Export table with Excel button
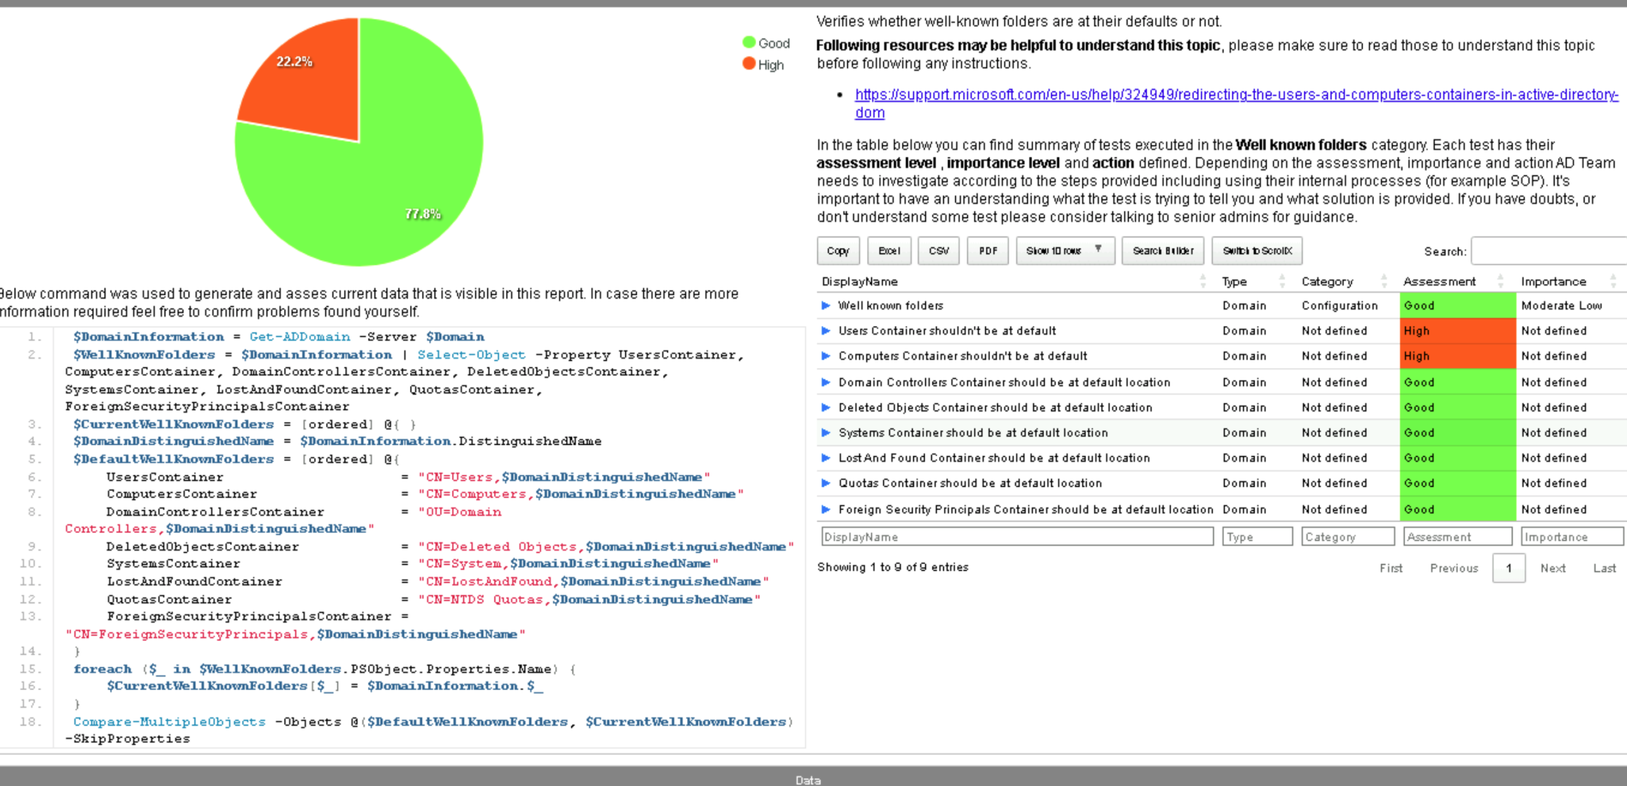The height and width of the screenshot is (786, 1627). [888, 251]
